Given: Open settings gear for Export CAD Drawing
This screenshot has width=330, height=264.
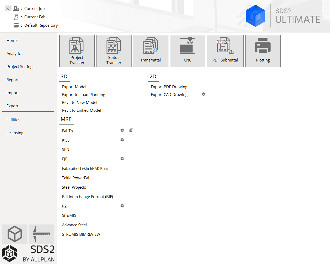Looking at the screenshot, I should (203, 94).
